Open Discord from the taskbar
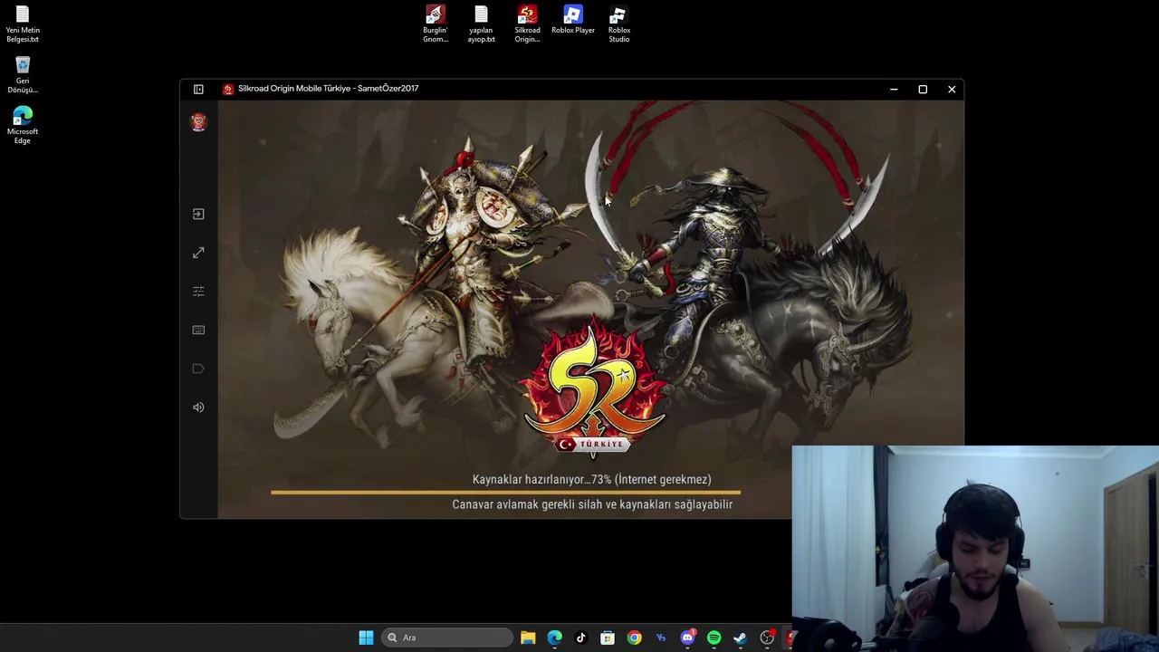 pos(687,638)
